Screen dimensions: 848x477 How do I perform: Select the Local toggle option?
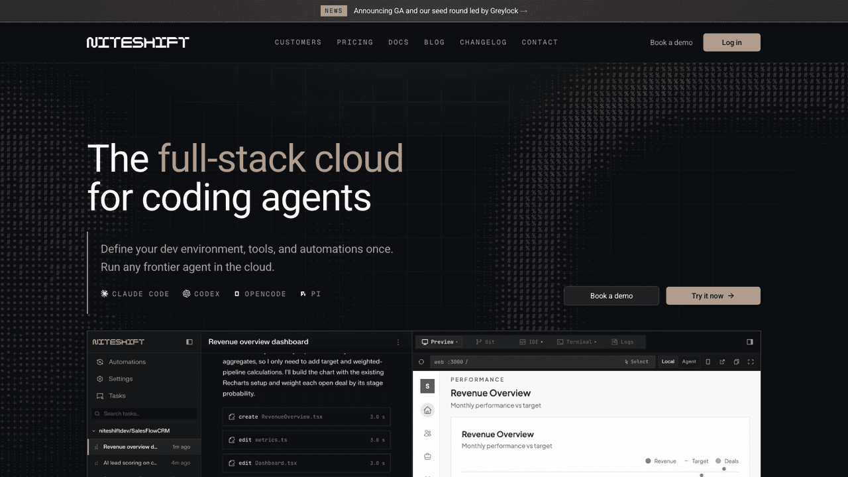click(668, 362)
